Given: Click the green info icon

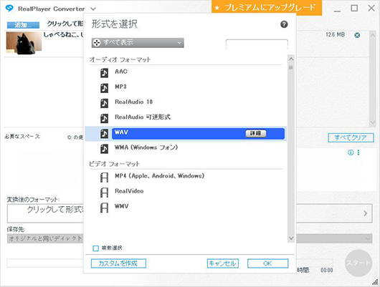Looking at the screenshot, I should pos(351,152).
